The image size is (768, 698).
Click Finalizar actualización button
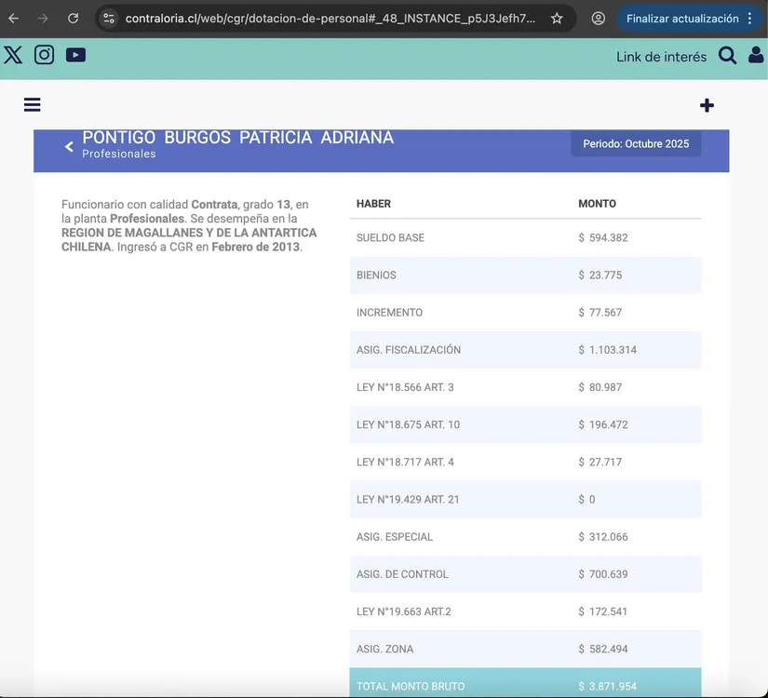click(x=681, y=19)
